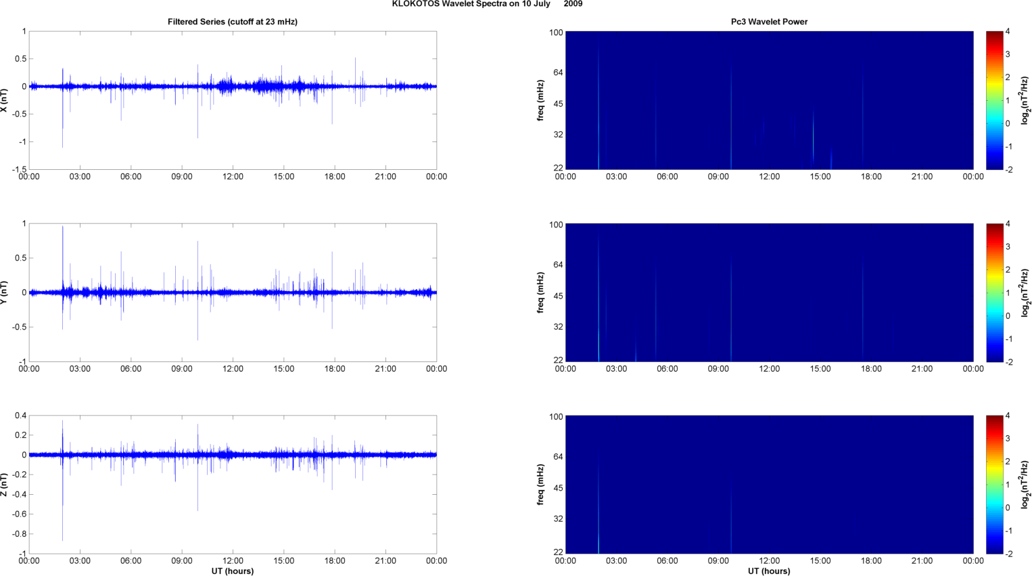1032x576 pixels.
Task: Click the '-0.8' tick on the Z (nT) axis
Action: 19,534
